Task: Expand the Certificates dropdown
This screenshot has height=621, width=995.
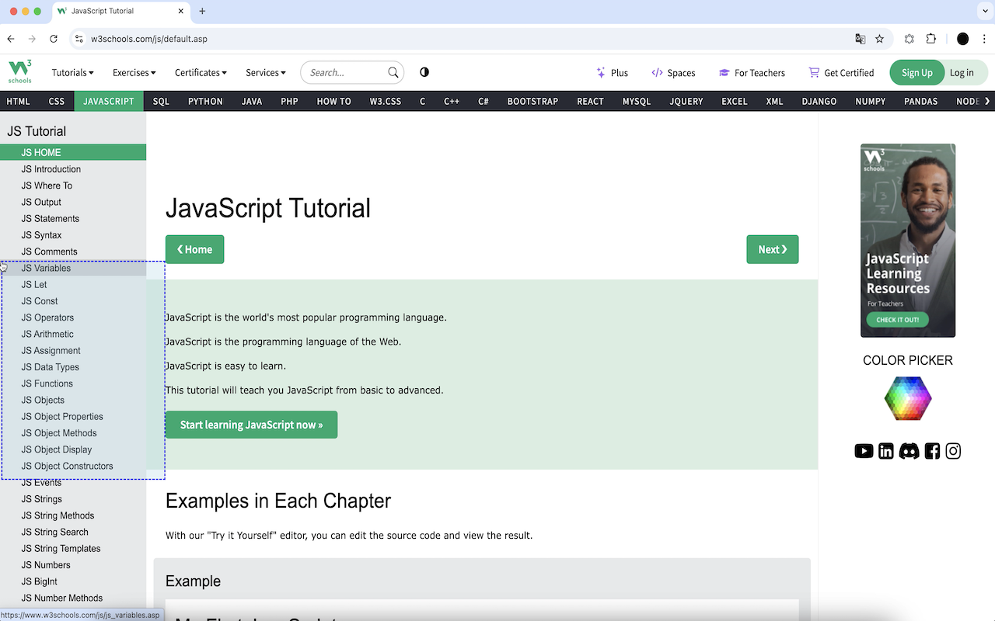Action: [x=200, y=72]
